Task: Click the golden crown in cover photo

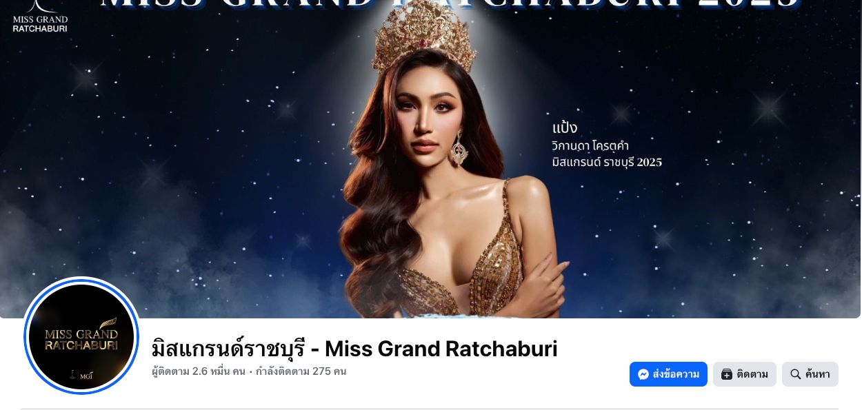Action: click(423, 41)
